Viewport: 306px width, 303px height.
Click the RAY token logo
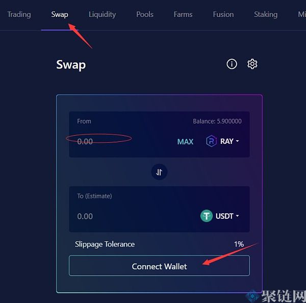[211, 141]
